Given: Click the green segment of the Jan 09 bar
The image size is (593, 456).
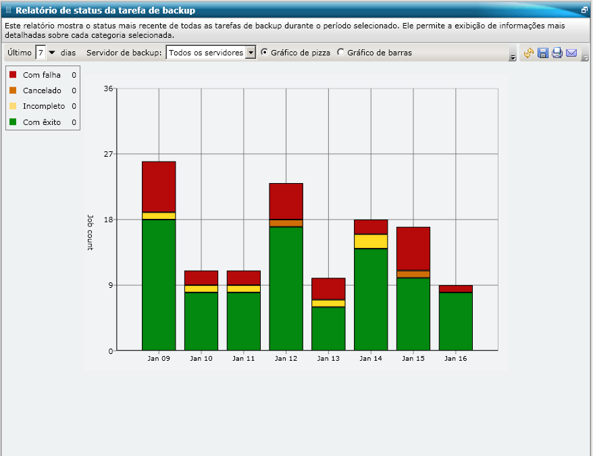Looking at the screenshot, I should pos(159,284).
